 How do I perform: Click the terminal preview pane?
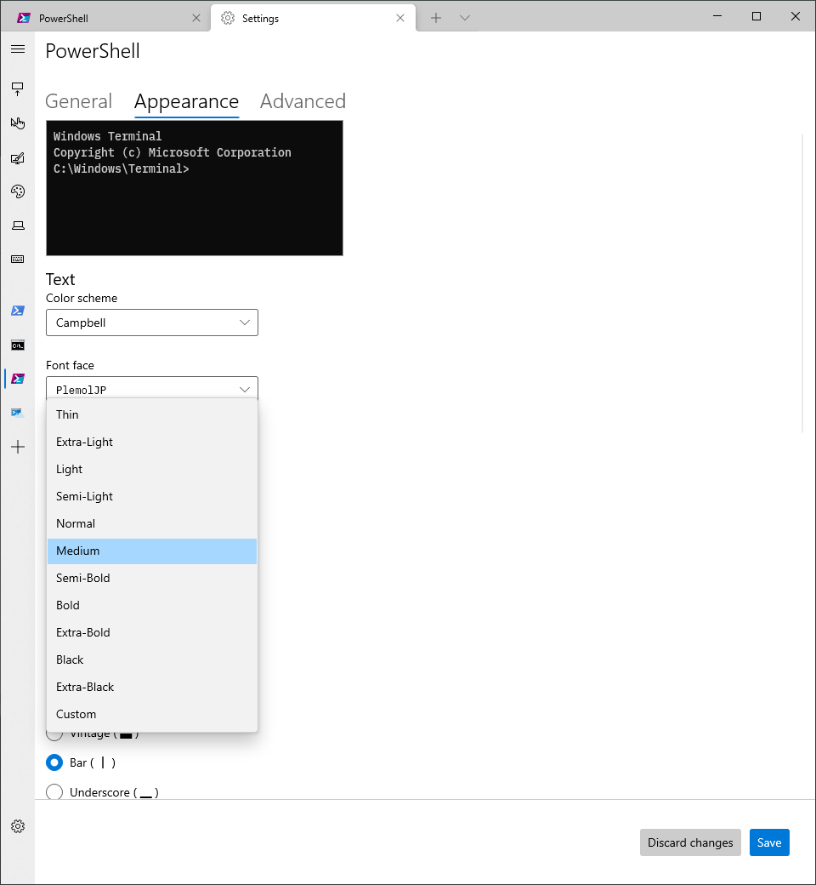pos(195,188)
